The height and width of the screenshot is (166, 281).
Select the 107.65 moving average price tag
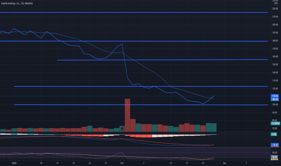tap(275, 99)
